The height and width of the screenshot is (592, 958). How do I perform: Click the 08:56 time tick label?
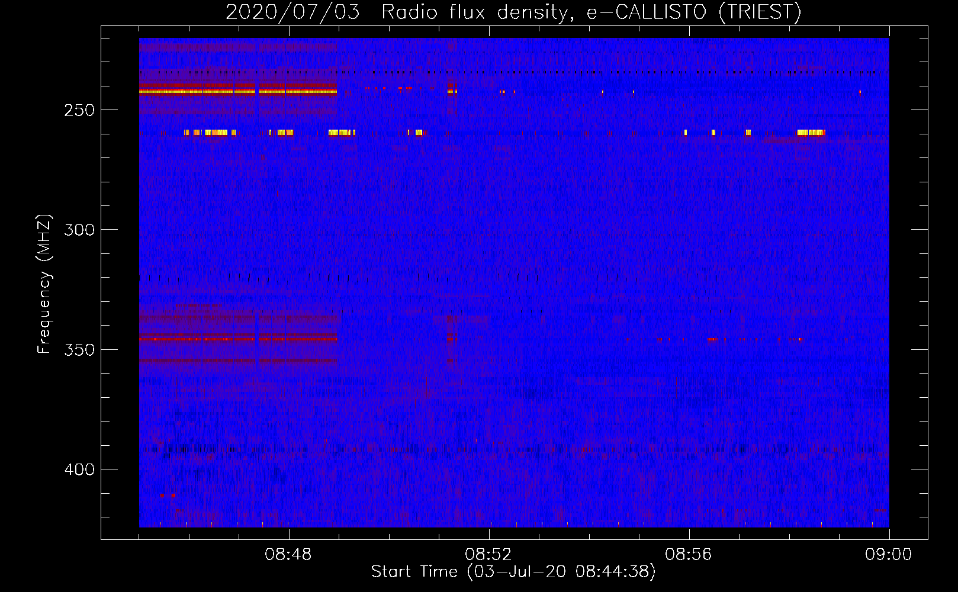point(689,555)
